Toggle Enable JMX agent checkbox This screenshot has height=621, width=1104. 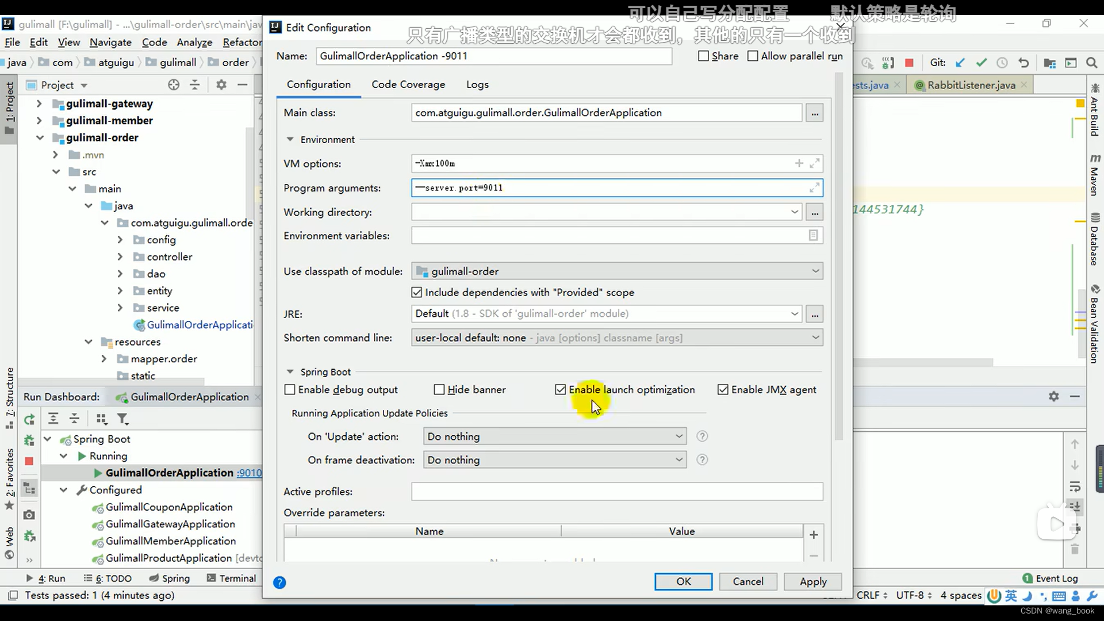tap(722, 389)
